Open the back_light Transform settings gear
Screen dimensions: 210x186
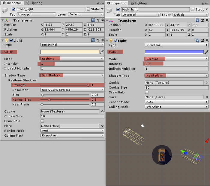click(207, 20)
